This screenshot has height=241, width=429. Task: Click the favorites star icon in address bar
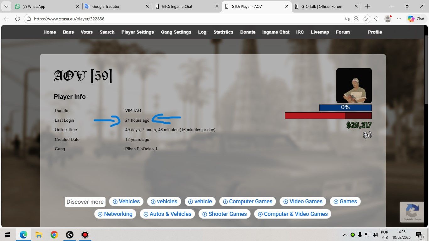coord(365,19)
